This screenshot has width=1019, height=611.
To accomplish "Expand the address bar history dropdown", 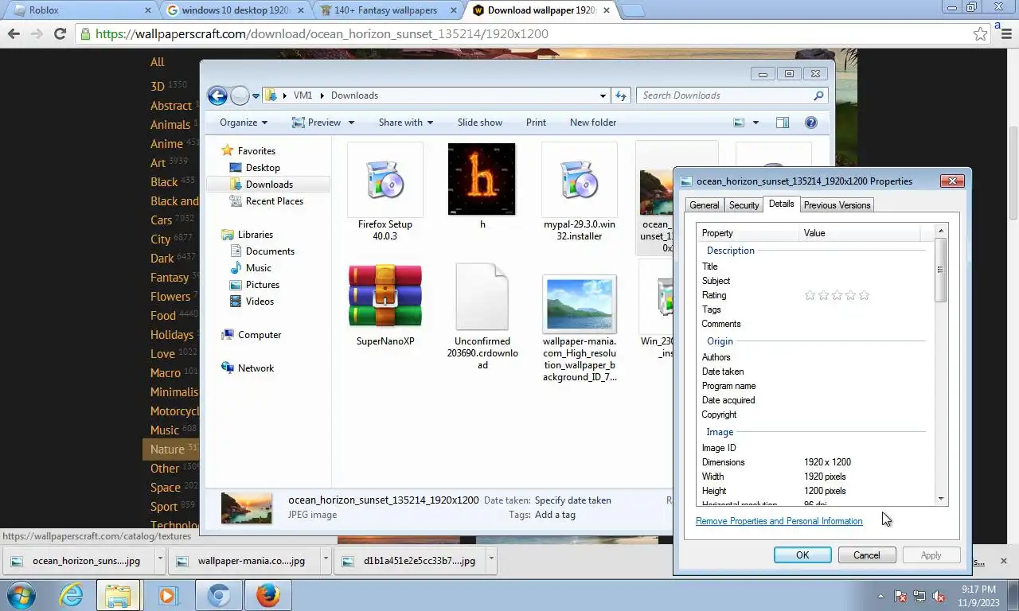I will coord(603,95).
